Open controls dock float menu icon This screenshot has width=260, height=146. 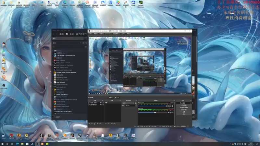click(x=191, y=101)
